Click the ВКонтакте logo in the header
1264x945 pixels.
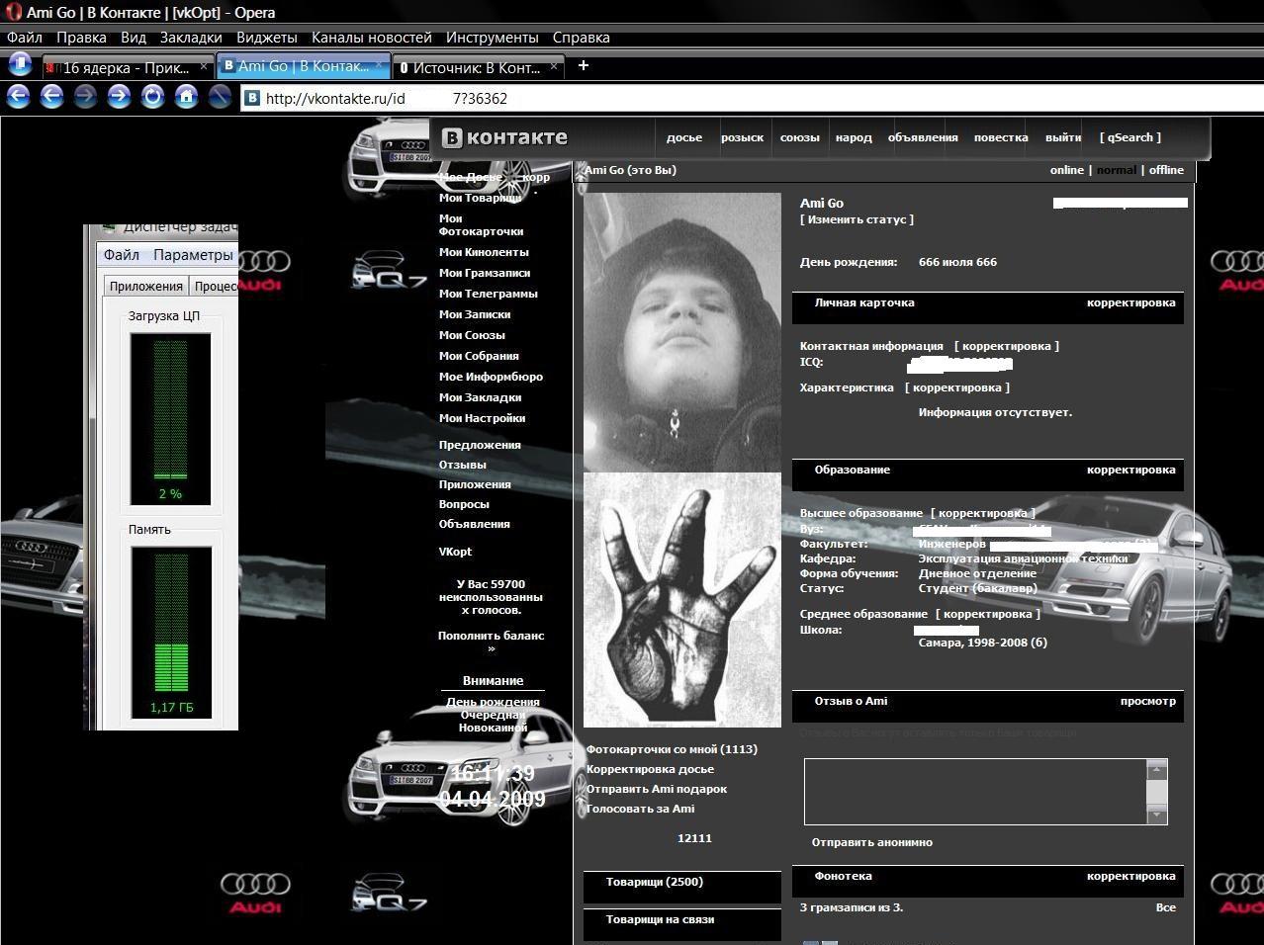pyautogui.click(x=504, y=137)
